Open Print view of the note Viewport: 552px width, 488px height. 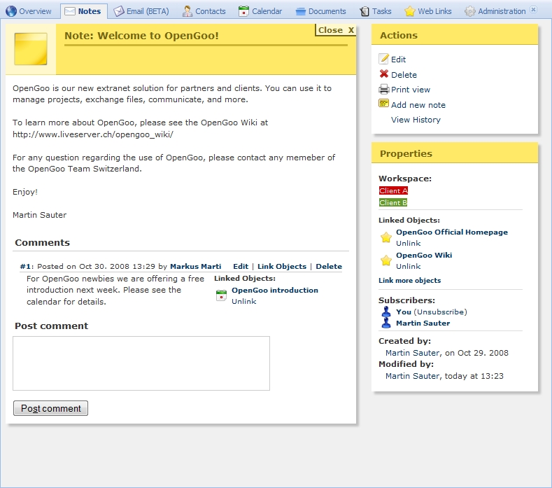(x=411, y=90)
